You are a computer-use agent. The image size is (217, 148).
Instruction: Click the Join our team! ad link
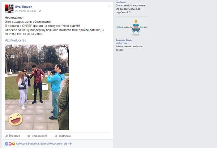(x=124, y=40)
